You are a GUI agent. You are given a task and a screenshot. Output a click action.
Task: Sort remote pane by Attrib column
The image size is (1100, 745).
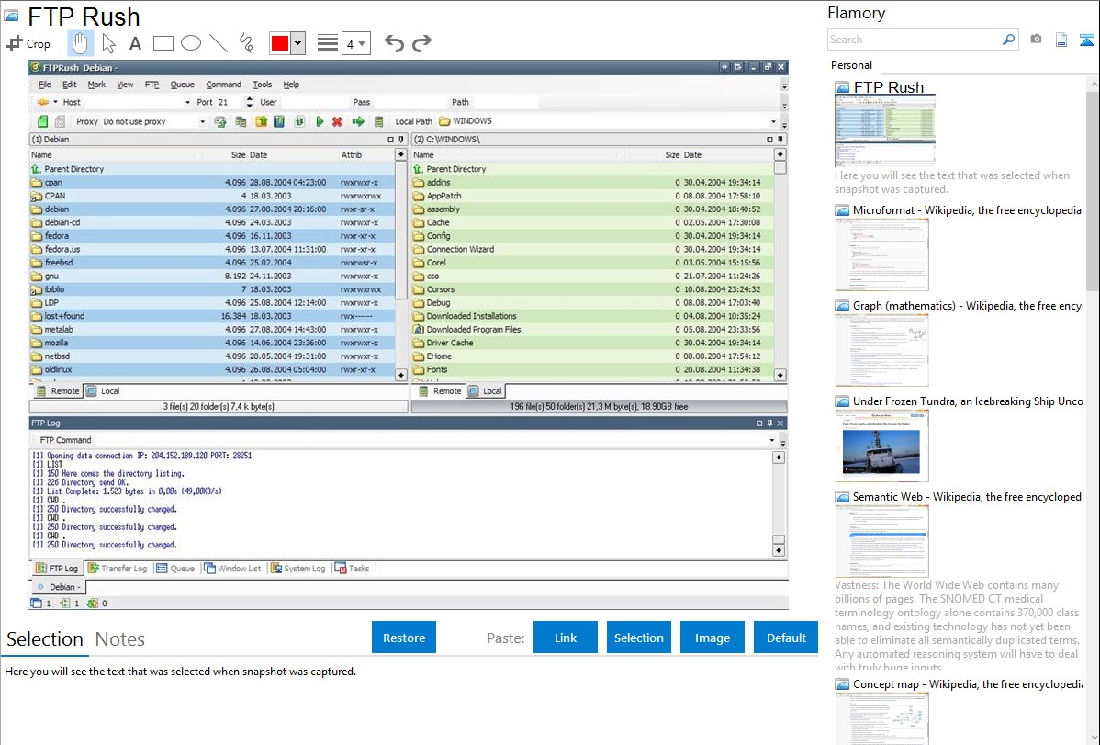click(x=352, y=155)
